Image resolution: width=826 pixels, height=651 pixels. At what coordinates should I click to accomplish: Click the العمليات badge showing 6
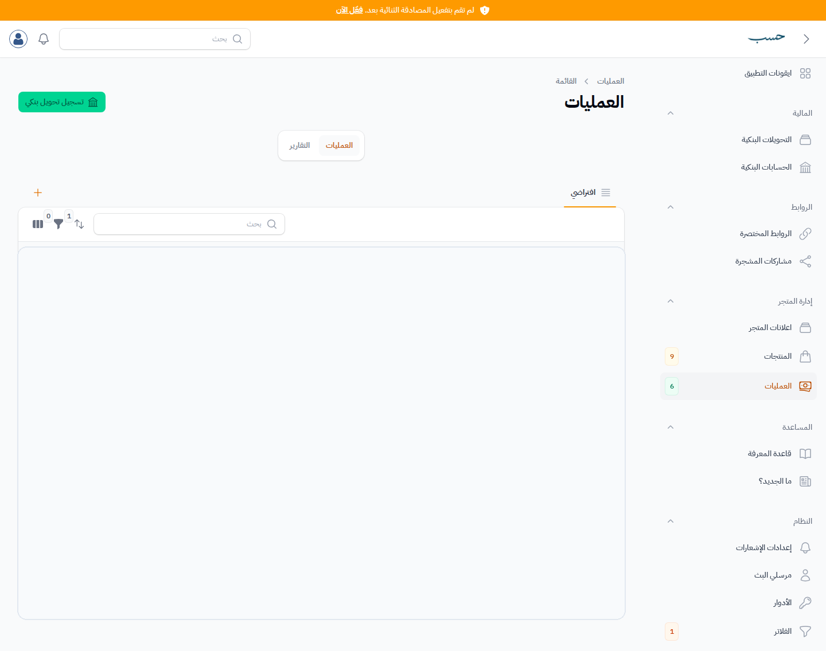coord(672,386)
